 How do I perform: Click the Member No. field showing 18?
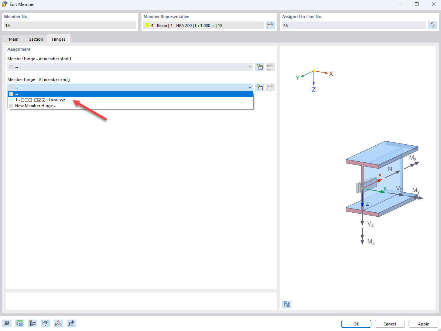[70, 26]
